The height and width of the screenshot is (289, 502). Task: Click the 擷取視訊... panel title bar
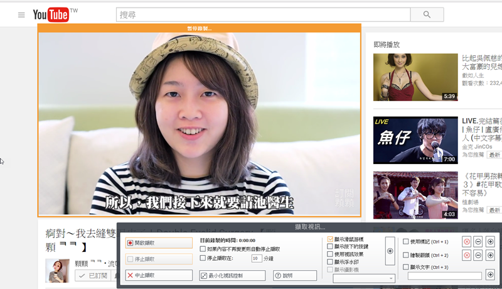click(309, 227)
